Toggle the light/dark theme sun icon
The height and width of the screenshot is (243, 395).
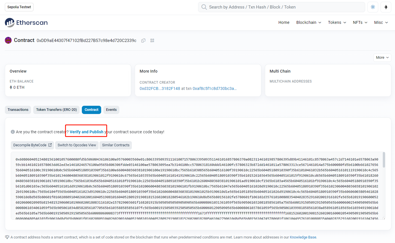pos(373,7)
